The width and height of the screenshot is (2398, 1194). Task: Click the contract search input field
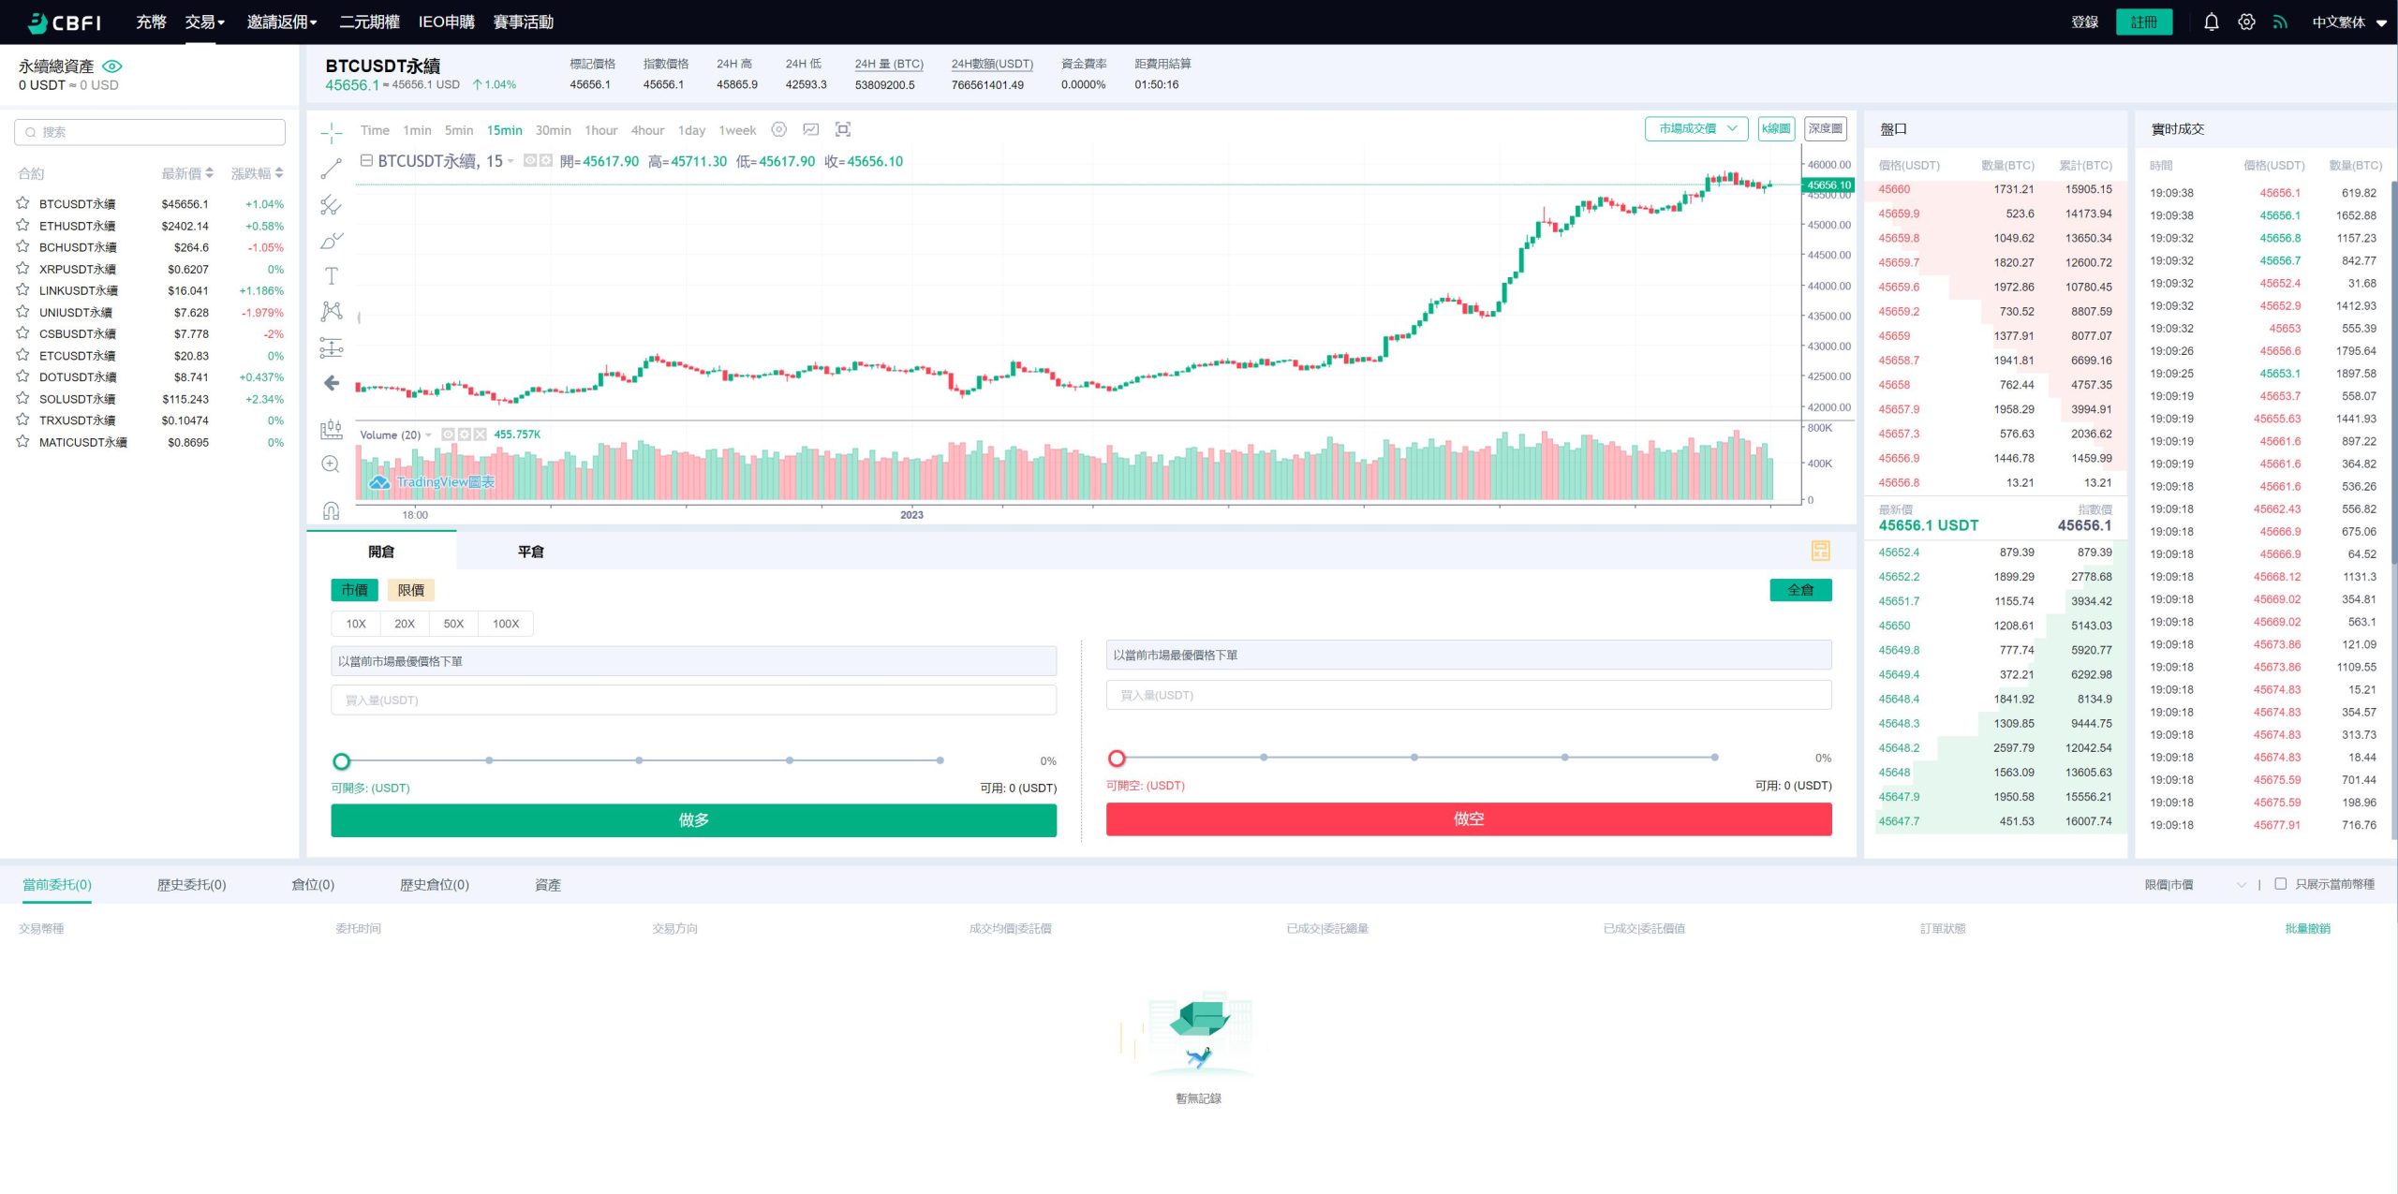tap(150, 132)
